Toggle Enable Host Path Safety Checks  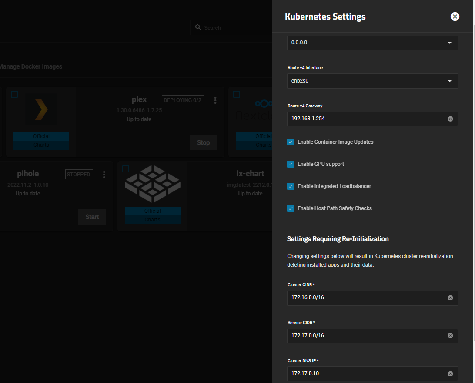[291, 208]
